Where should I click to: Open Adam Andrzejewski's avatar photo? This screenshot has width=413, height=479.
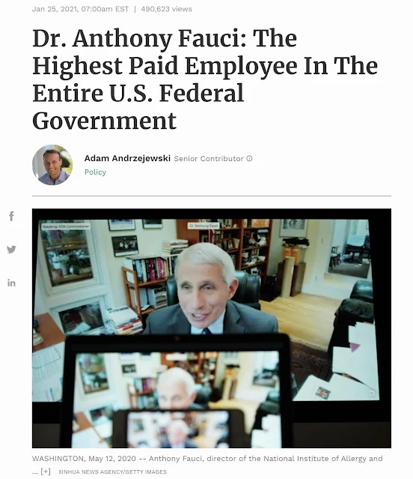point(52,165)
